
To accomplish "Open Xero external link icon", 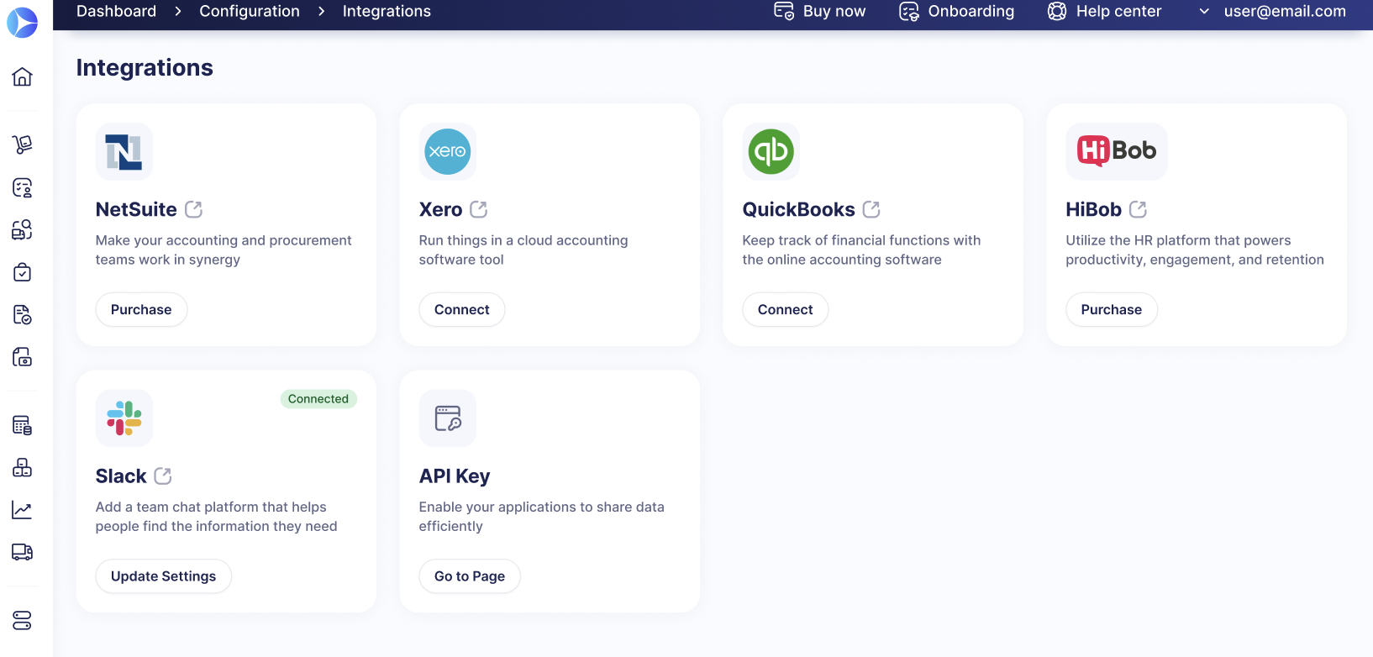I will click(479, 209).
